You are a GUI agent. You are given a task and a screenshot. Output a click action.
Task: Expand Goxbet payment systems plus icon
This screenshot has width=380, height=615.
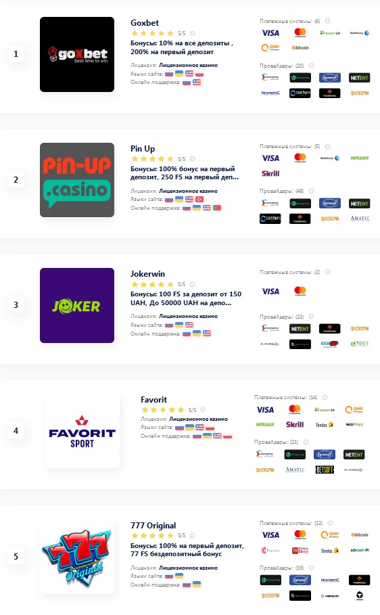[x=327, y=21]
